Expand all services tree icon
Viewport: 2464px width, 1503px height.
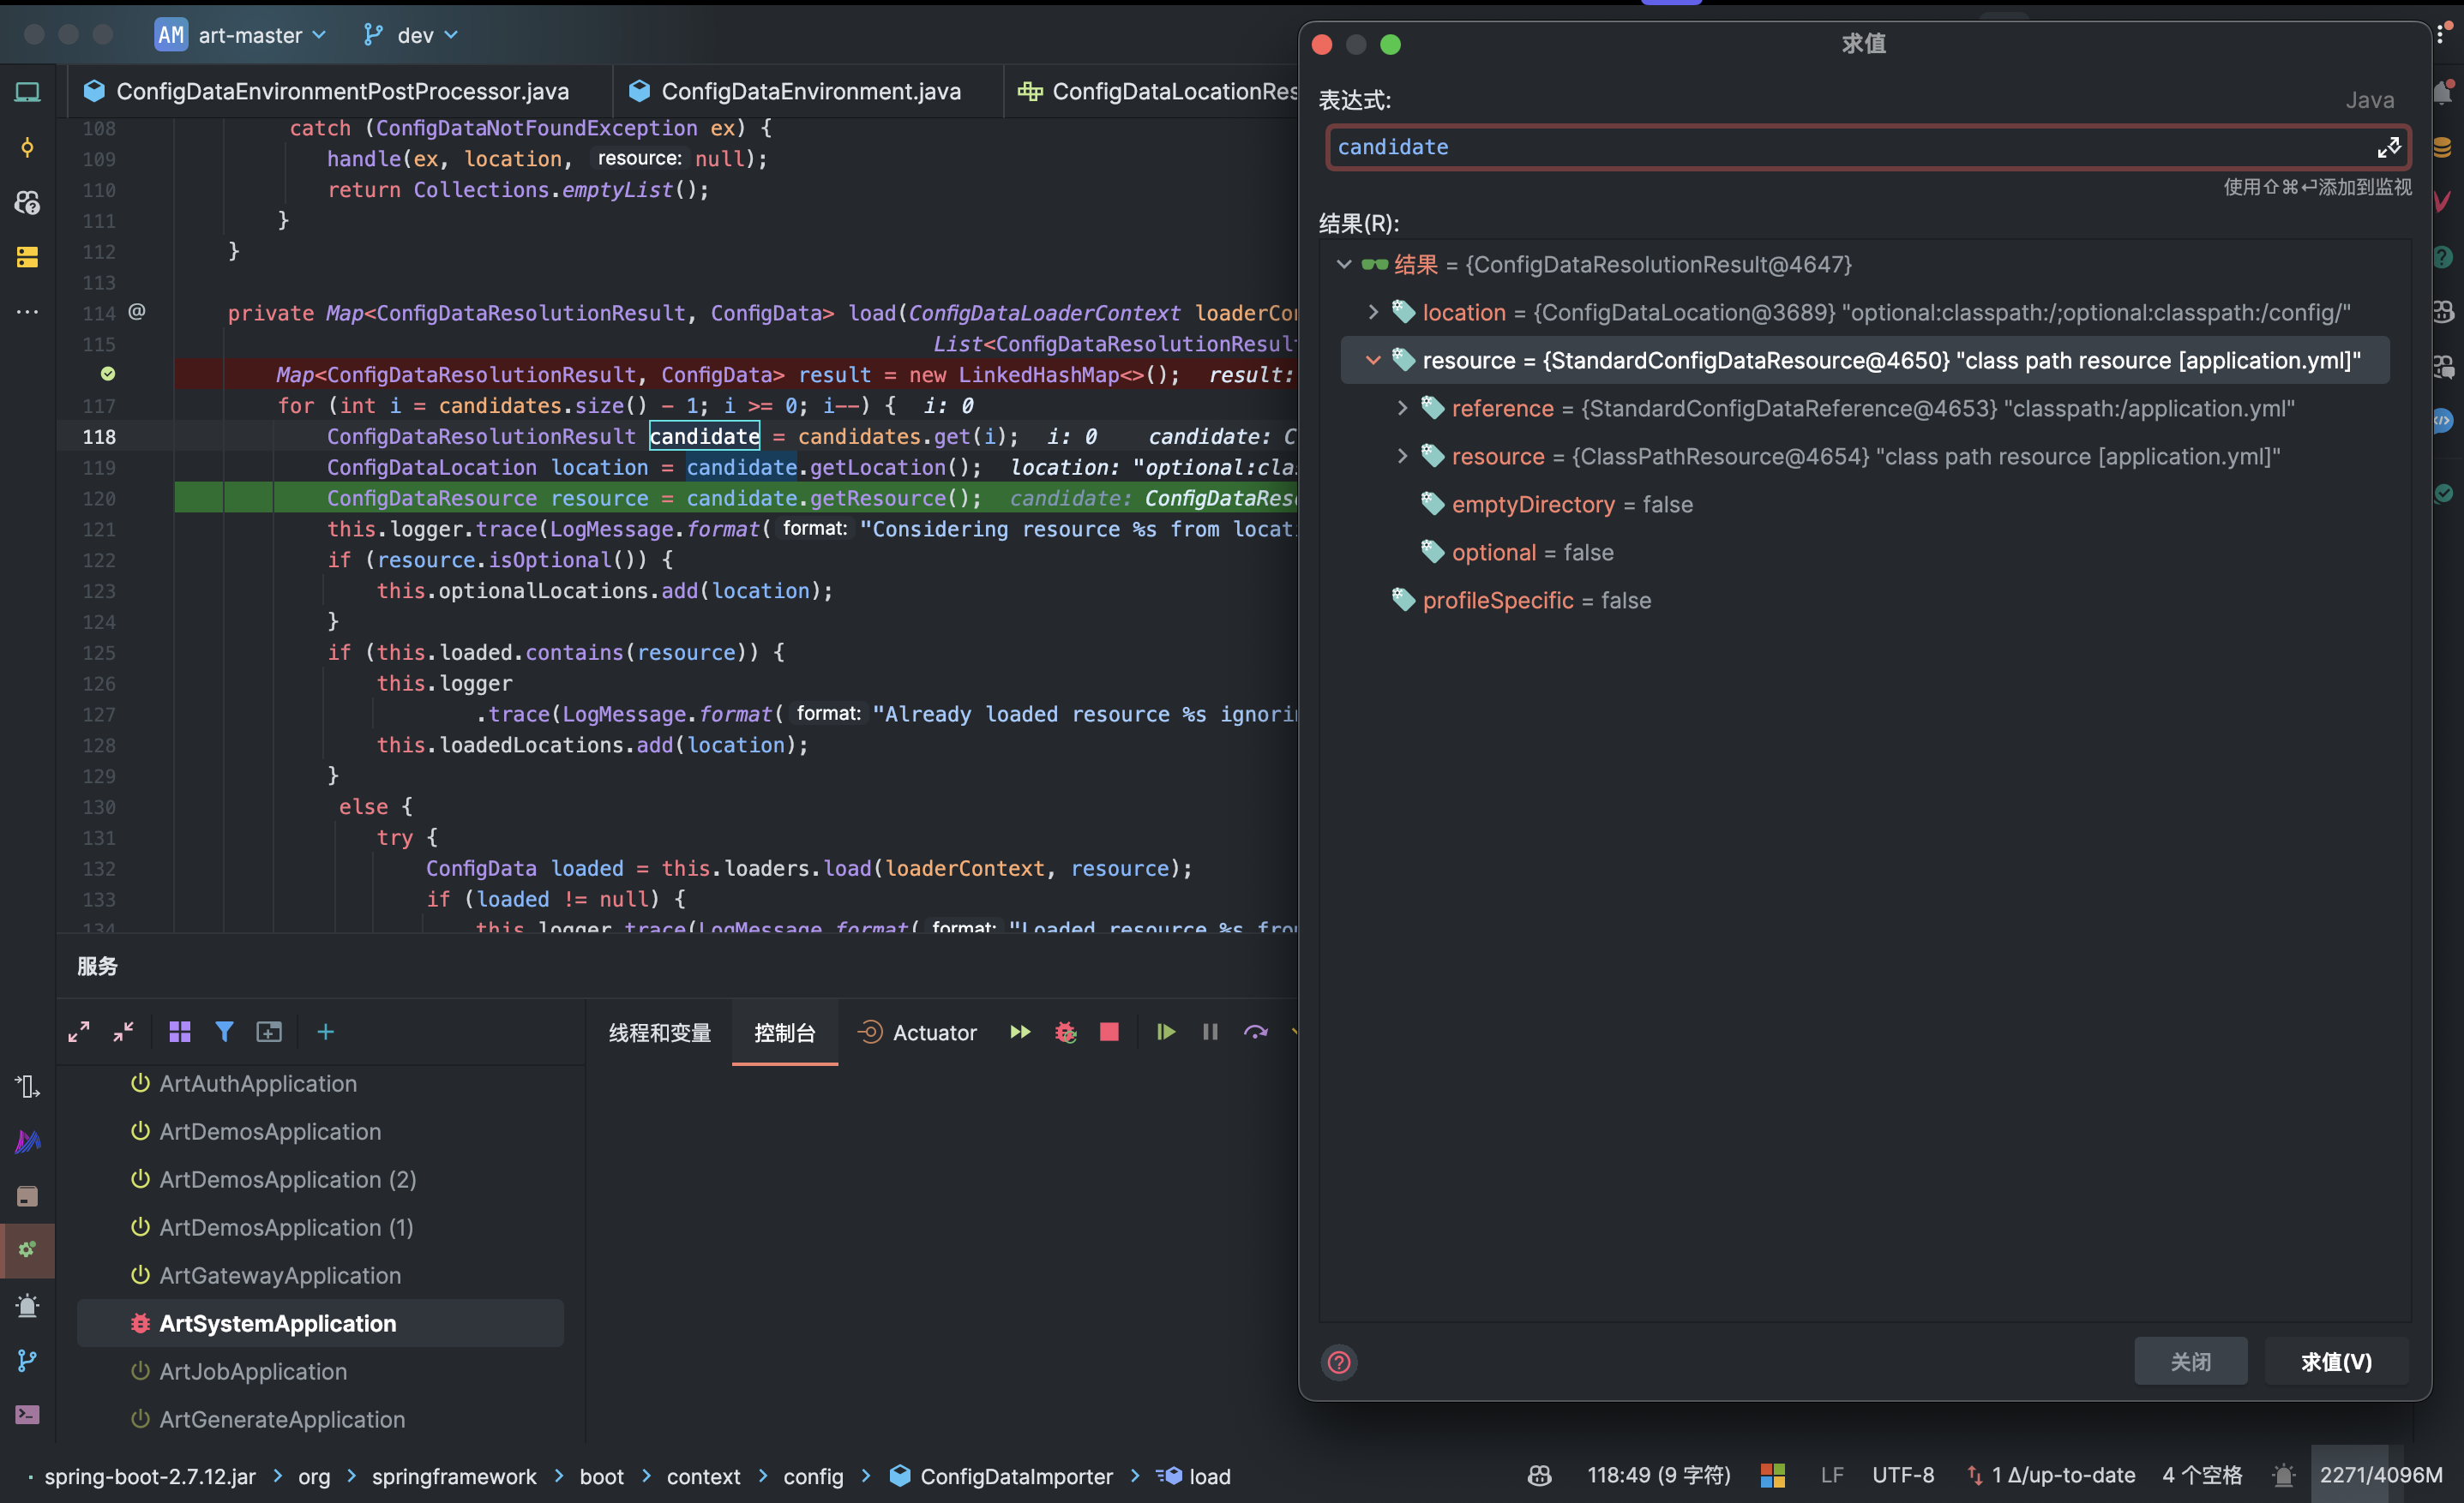(79, 1033)
